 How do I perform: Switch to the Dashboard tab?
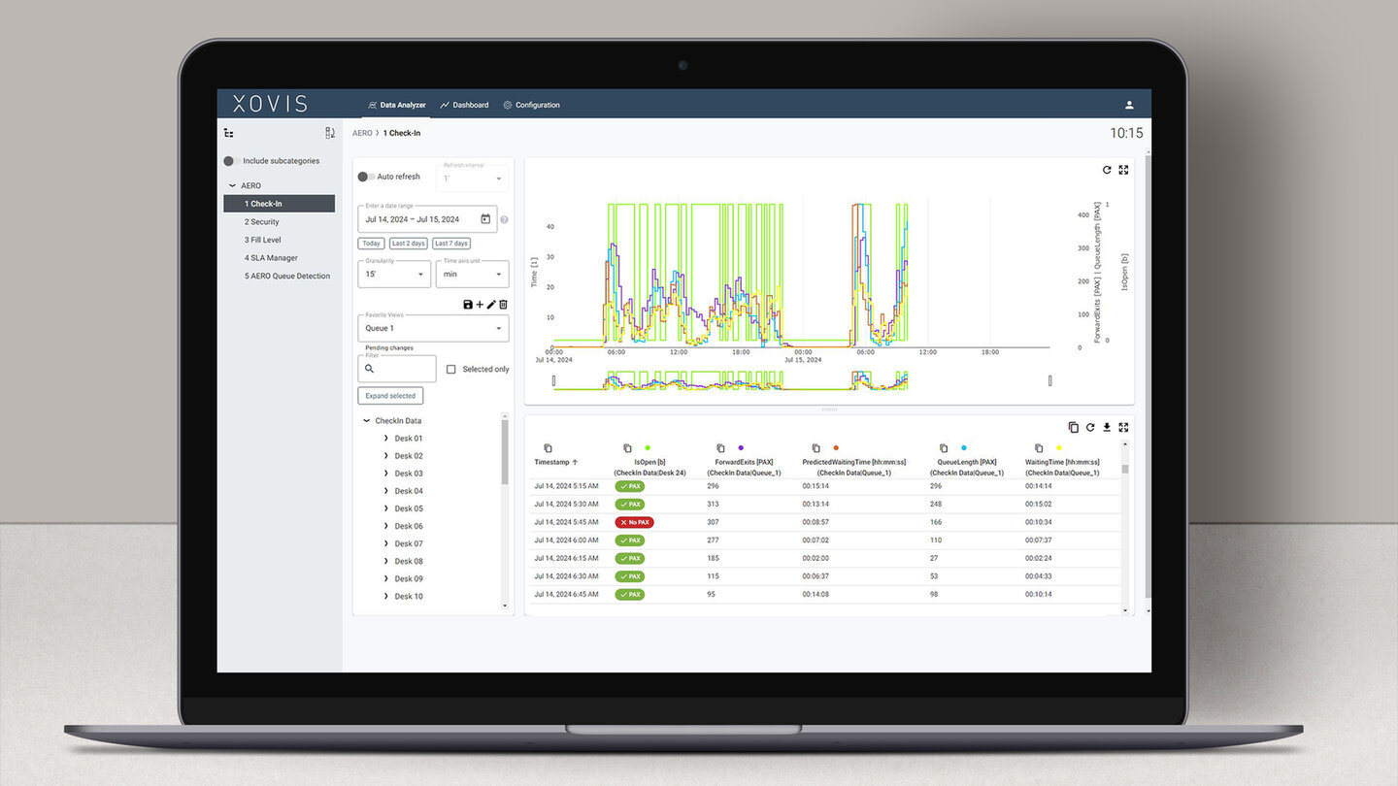point(464,105)
